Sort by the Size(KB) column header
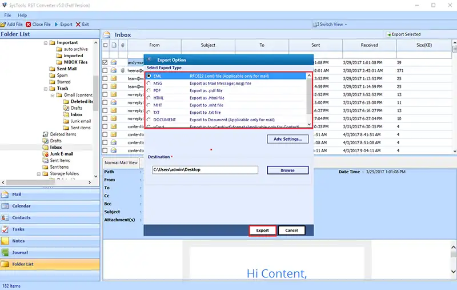The width and height of the screenshot is (457, 290). (x=424, y=45)
